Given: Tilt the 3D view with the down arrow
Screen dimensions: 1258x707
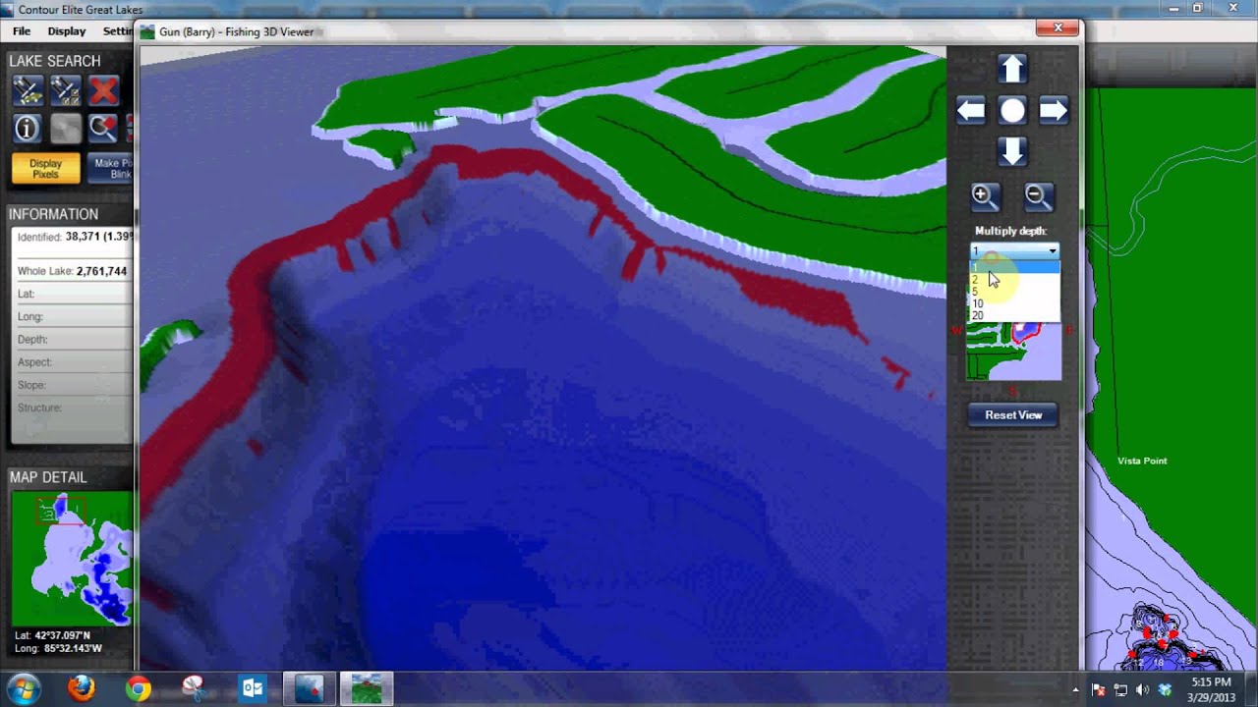Looking at the screenshot, I should point(1011,151).
